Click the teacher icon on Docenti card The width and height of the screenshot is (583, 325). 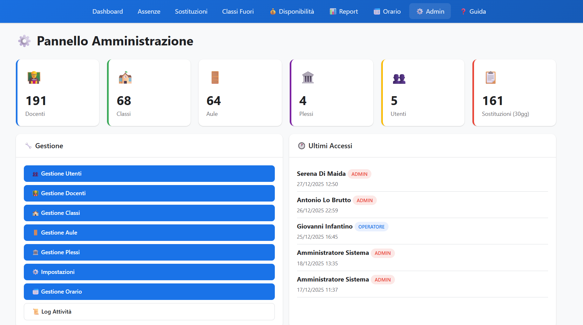(34, 77)
